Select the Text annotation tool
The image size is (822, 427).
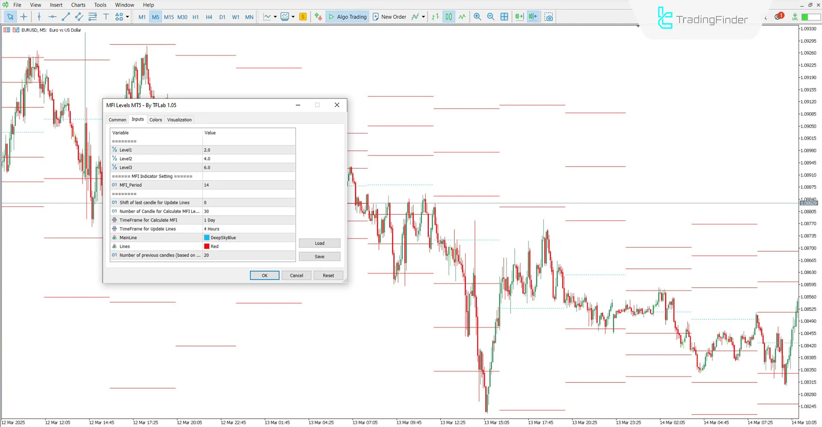[106, 17]
